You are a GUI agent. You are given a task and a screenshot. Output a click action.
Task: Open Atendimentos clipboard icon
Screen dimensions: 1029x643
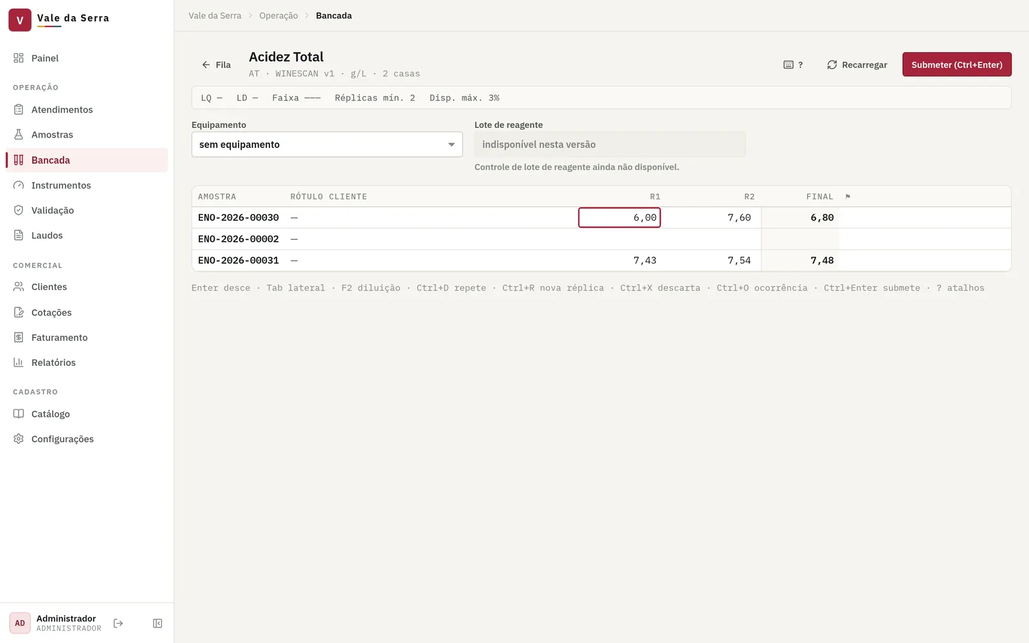point(19,109)
